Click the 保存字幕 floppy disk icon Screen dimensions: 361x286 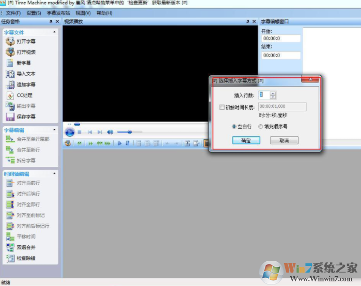pos(10,116)
